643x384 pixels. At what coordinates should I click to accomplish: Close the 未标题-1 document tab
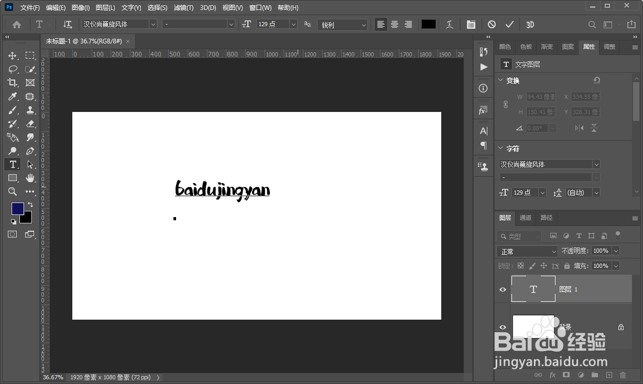click(128, 41)
